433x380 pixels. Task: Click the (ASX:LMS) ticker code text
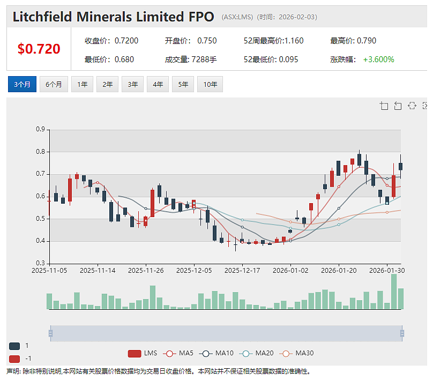tap(237, 17)
